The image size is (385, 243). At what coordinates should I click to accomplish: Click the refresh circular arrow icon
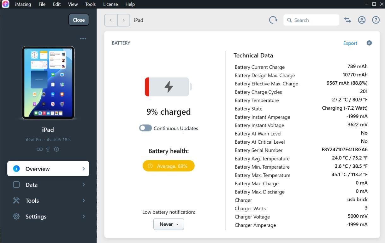[273, 20]
